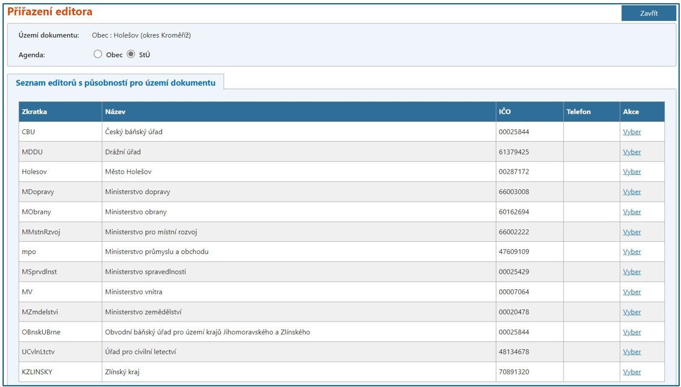This screenshot has width=681, height=387.
Task: Click Vyber for Úřad pro civilní letectví
Action: click(x=631, y=352)
